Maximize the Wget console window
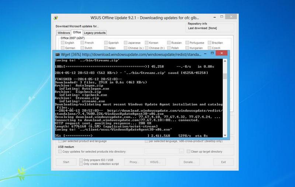295x187 pixels. tap(212, 53)
